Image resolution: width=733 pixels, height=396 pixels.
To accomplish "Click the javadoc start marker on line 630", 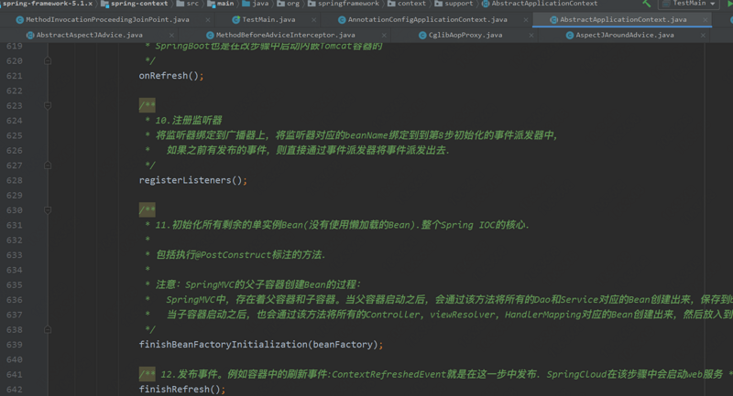I will pyautogui.click(x=147, y=210).
